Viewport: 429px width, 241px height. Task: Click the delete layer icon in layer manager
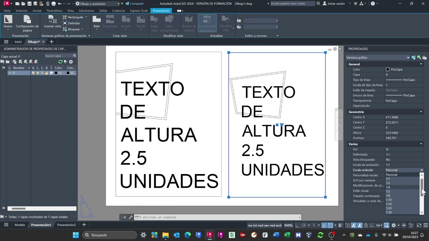(x=31, y=62)
